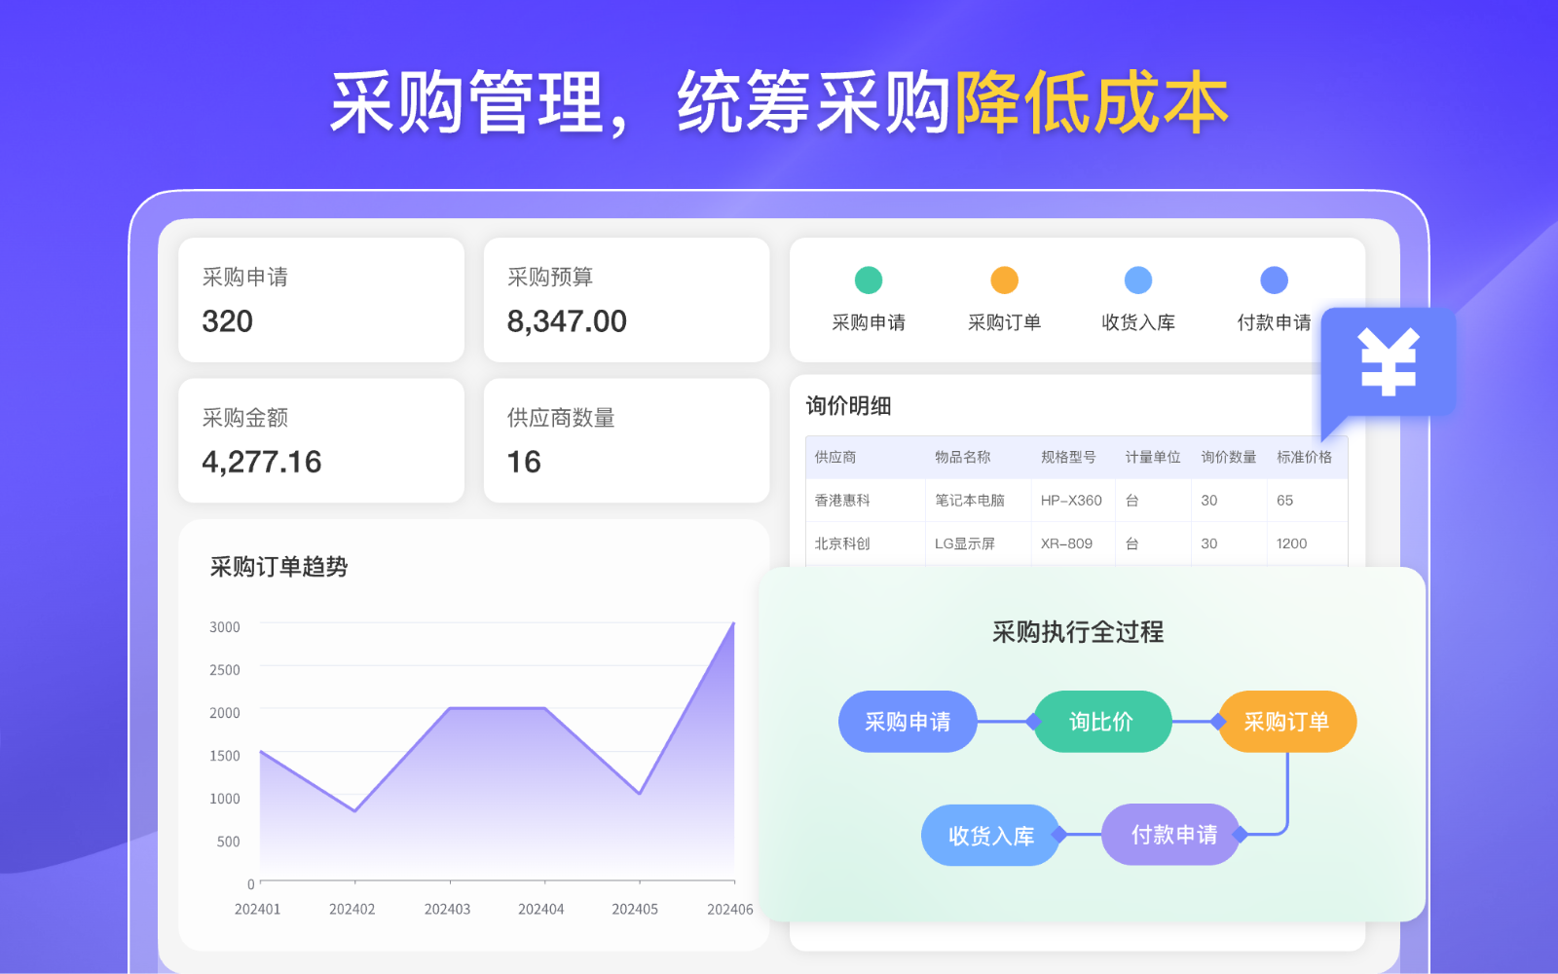
Task: Select the orange 采购订单 flow node
Action: [x=1286, y=722]
